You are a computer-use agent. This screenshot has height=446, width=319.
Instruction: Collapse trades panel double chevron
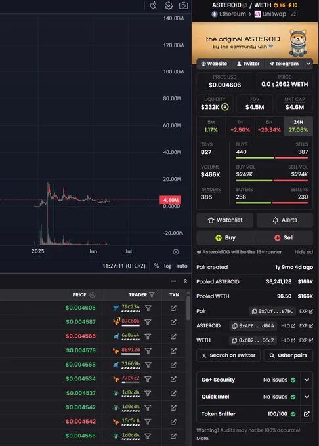click(x=185, y=281)
